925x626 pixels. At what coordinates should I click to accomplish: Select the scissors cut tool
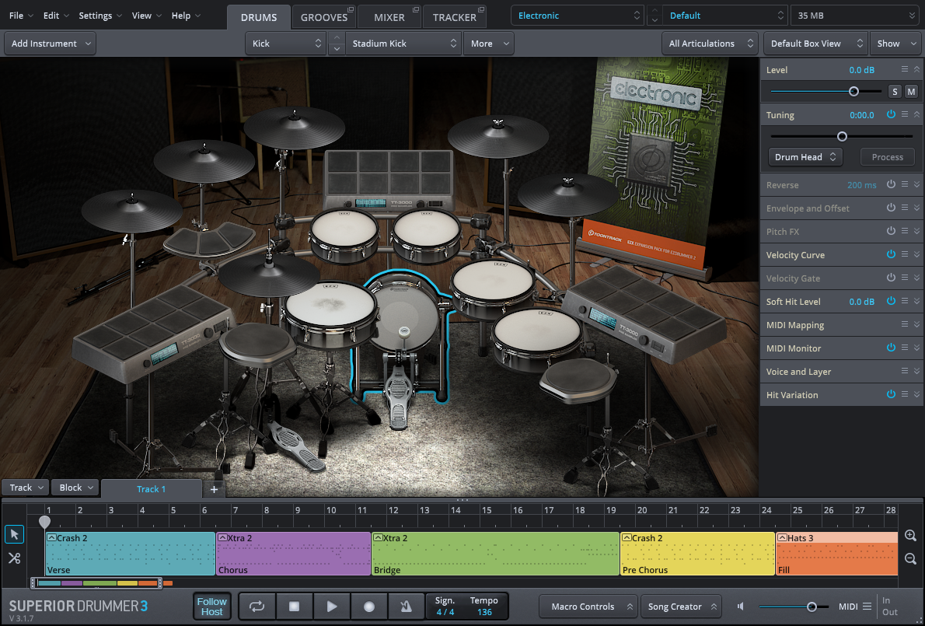coord(14,558)
